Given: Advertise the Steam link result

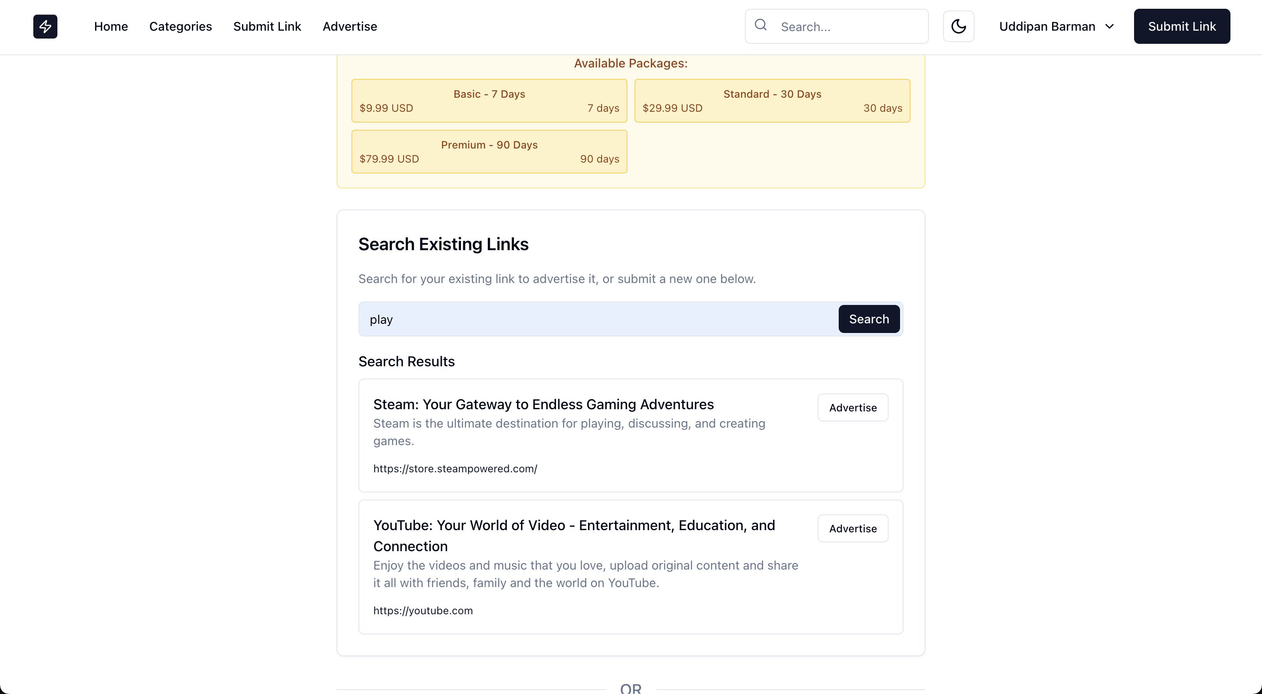Looking at the screenshot, I should pos(852,407).
